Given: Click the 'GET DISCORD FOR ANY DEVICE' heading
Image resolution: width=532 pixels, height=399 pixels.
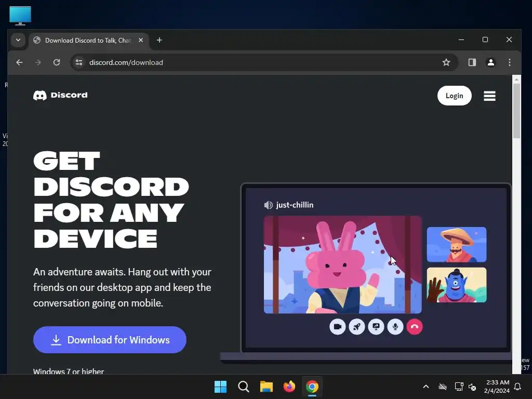Looking at the screenshot, I should click(111, 199).
